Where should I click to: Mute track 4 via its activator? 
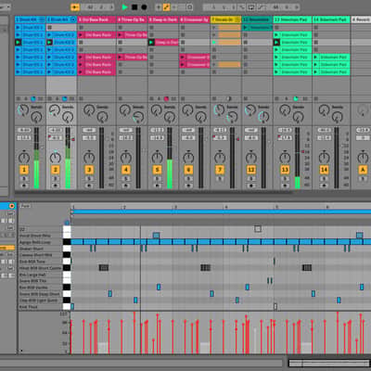pyautogui.click(x=126, y=170)
